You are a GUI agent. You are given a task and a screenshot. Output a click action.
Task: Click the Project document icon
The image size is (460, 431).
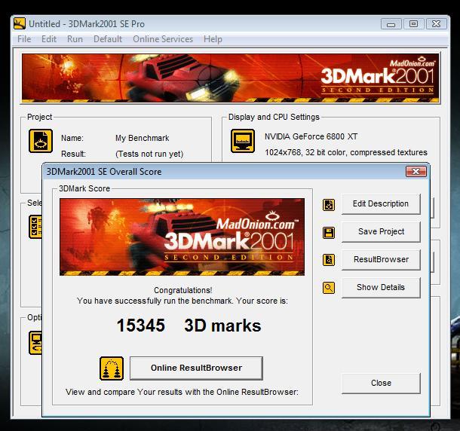(41, 141)
